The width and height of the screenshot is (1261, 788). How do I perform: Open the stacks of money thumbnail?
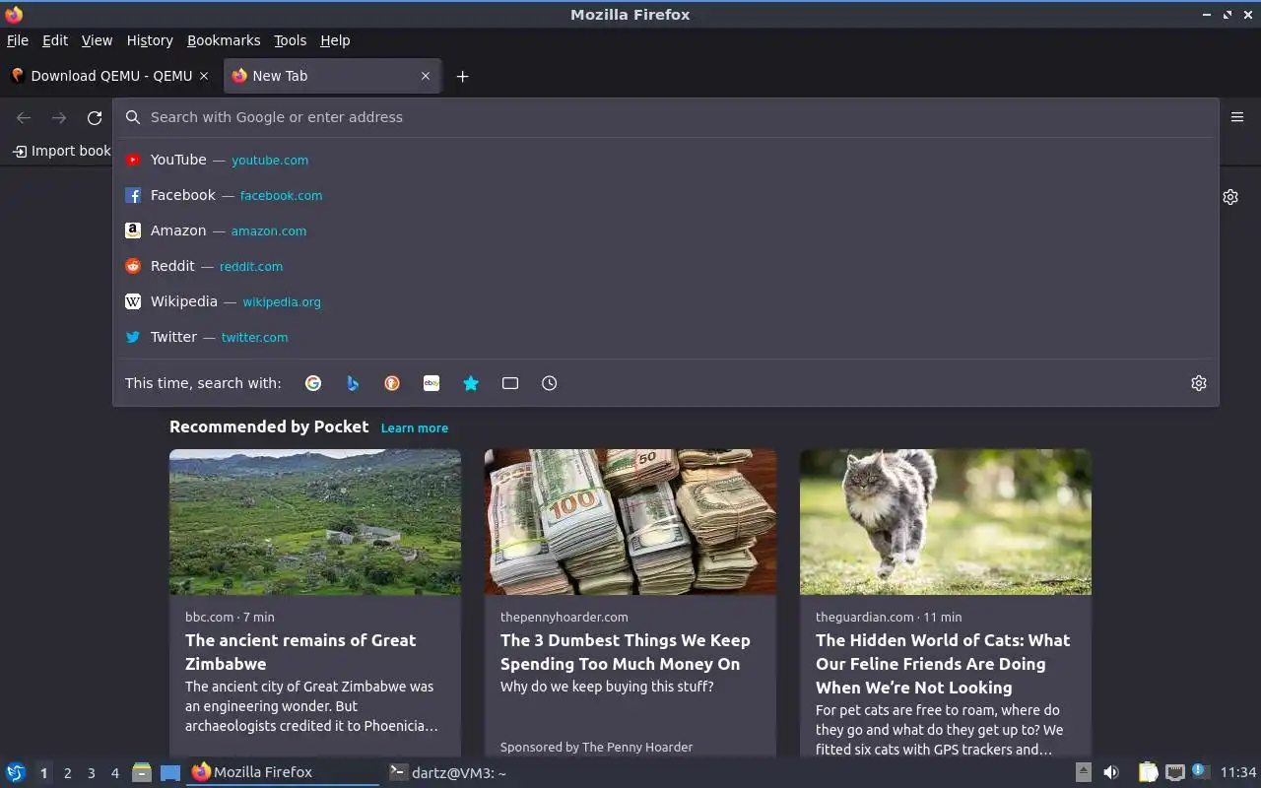[630, 522]
